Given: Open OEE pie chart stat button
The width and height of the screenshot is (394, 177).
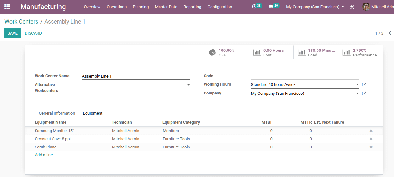Looking at the screenshot, I should [226, 52].
